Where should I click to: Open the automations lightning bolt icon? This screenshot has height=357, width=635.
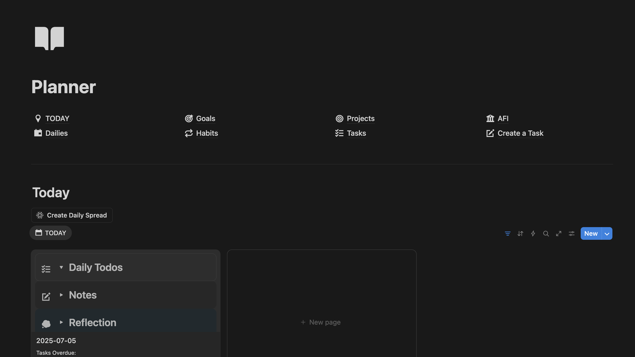533,233
